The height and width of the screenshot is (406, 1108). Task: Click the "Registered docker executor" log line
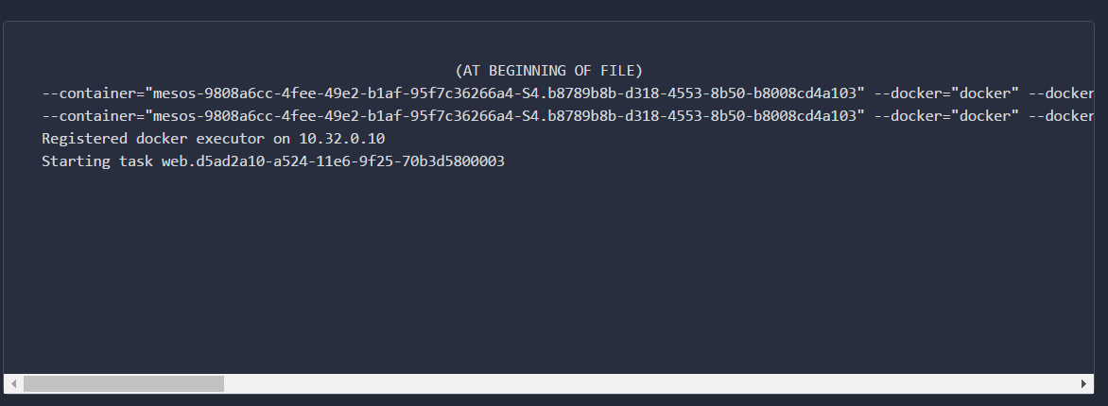coord(214,139)
